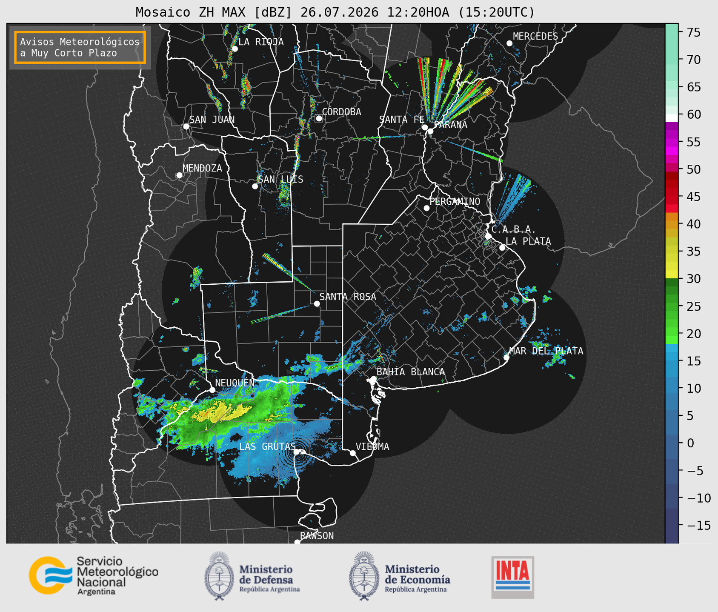Select the Neuquén city marker dot
The image size is (718, 612).
click(x=212, y=390)
